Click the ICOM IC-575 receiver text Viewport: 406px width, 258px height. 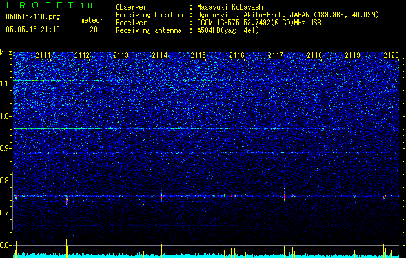click(259, 23)
